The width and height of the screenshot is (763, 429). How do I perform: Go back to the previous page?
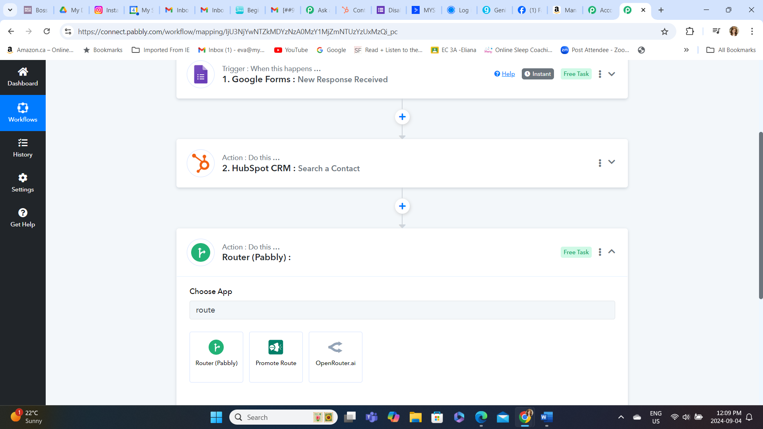(x=11, y=31)
